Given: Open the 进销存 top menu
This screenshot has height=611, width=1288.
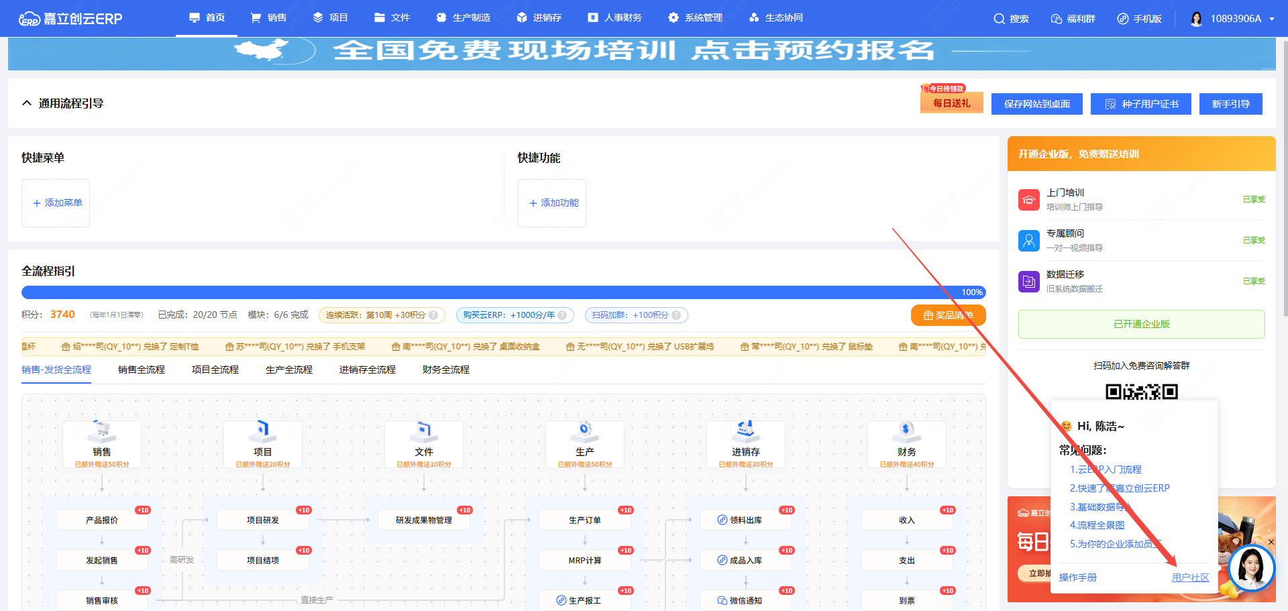Looking at the screenshot, I should pos(539,18).
